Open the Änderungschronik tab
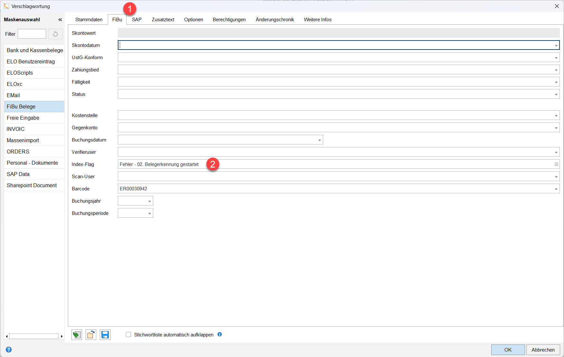This screenshot has width=564, height=357. (x=275, y=20)
